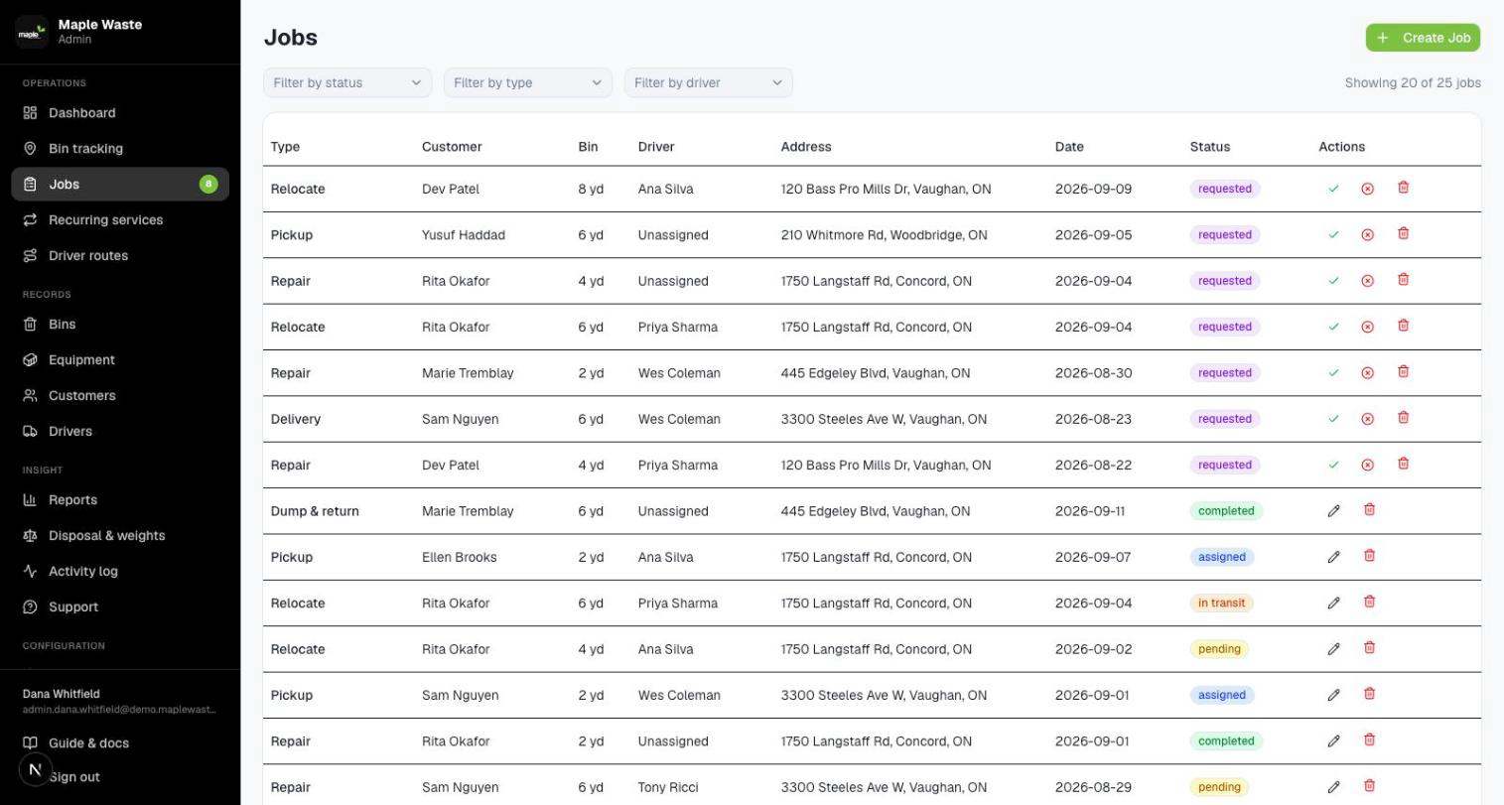Approve Yusuf Haddad's pickup request
This screenshot has width=1504, height=805.
[x=1333, y=234]
